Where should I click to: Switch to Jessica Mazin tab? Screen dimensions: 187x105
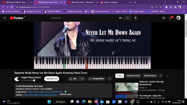(x=83, y=2)
